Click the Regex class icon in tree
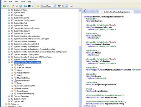141x107 pixels. [x=15, y=83]
